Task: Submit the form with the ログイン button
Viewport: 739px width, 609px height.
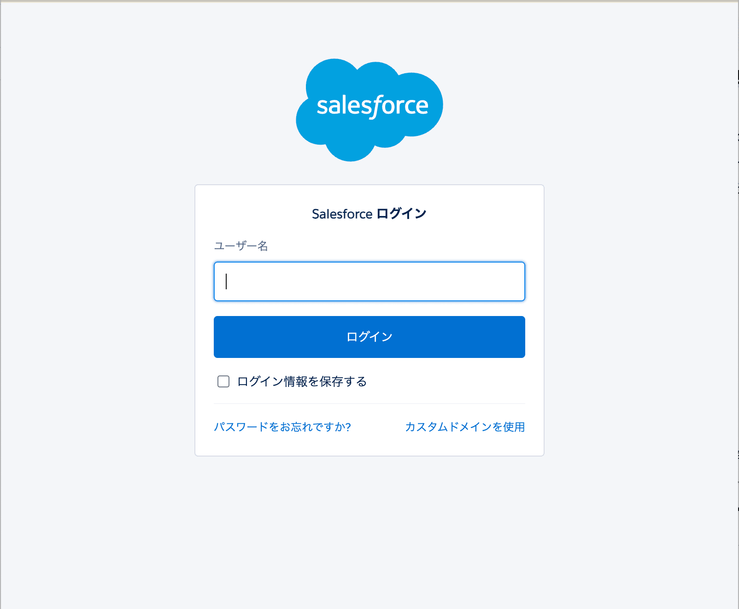Action: click(x=369, y=337)
